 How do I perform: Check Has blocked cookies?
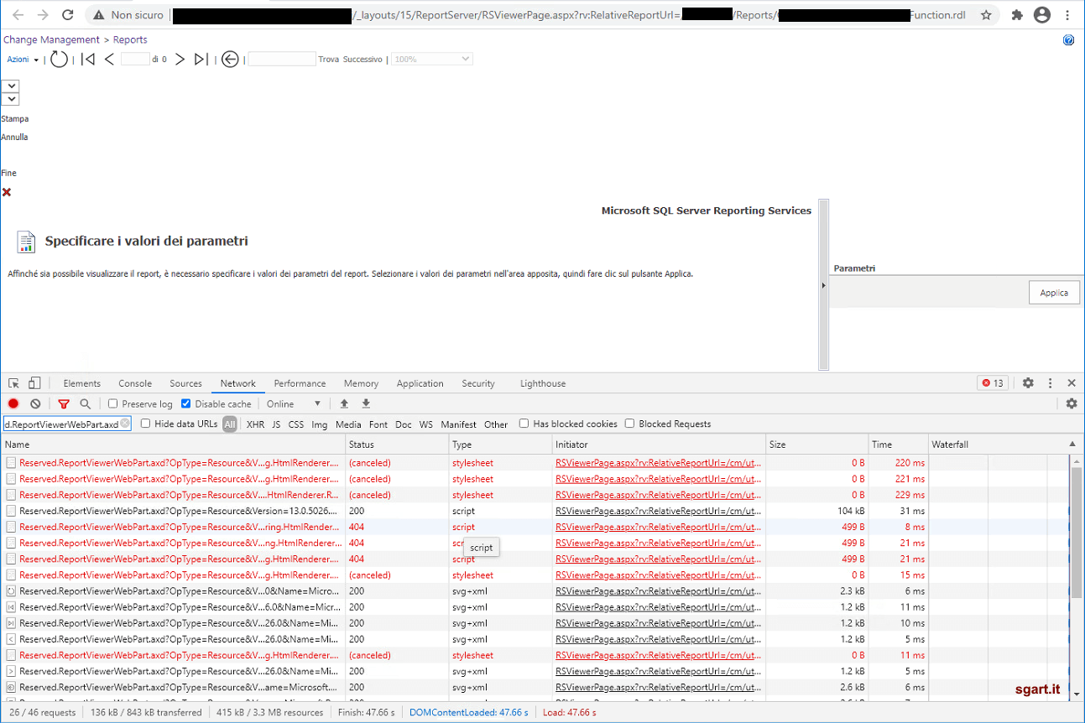click(x=524, y=424)
